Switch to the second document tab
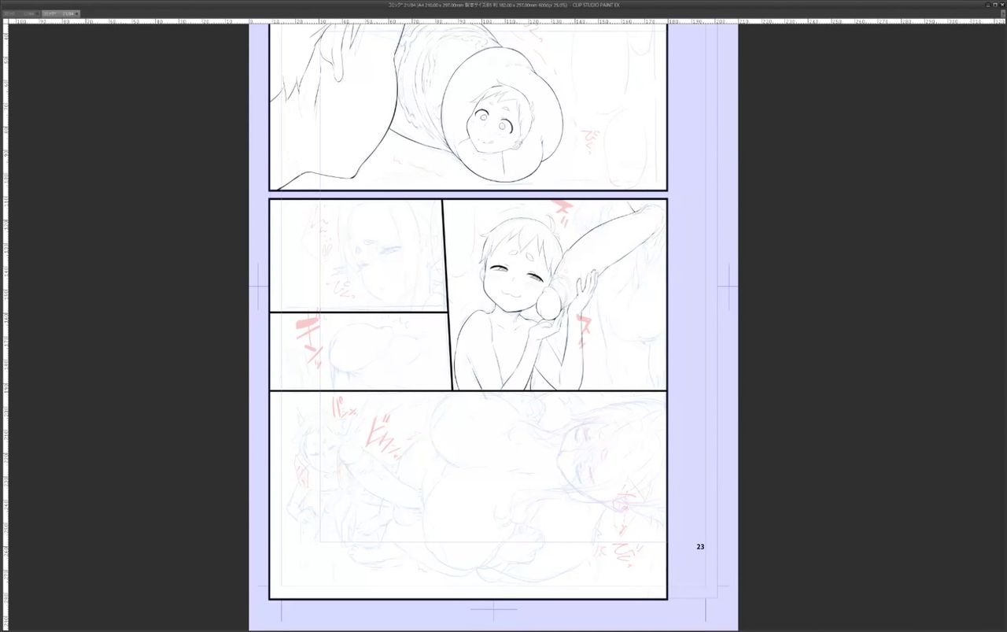The height and width of the screenshot is (632, 1007). (x=31, y=13)
